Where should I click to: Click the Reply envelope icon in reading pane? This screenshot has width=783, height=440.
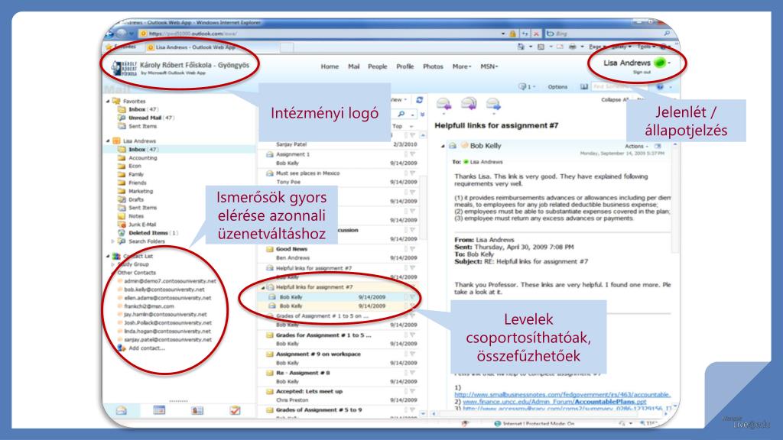coord(443,104)
